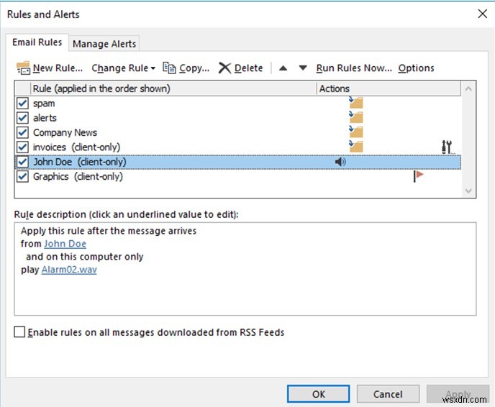Select the Graphics (client-only) rule

pyautogui.click(x=238, y=176)
